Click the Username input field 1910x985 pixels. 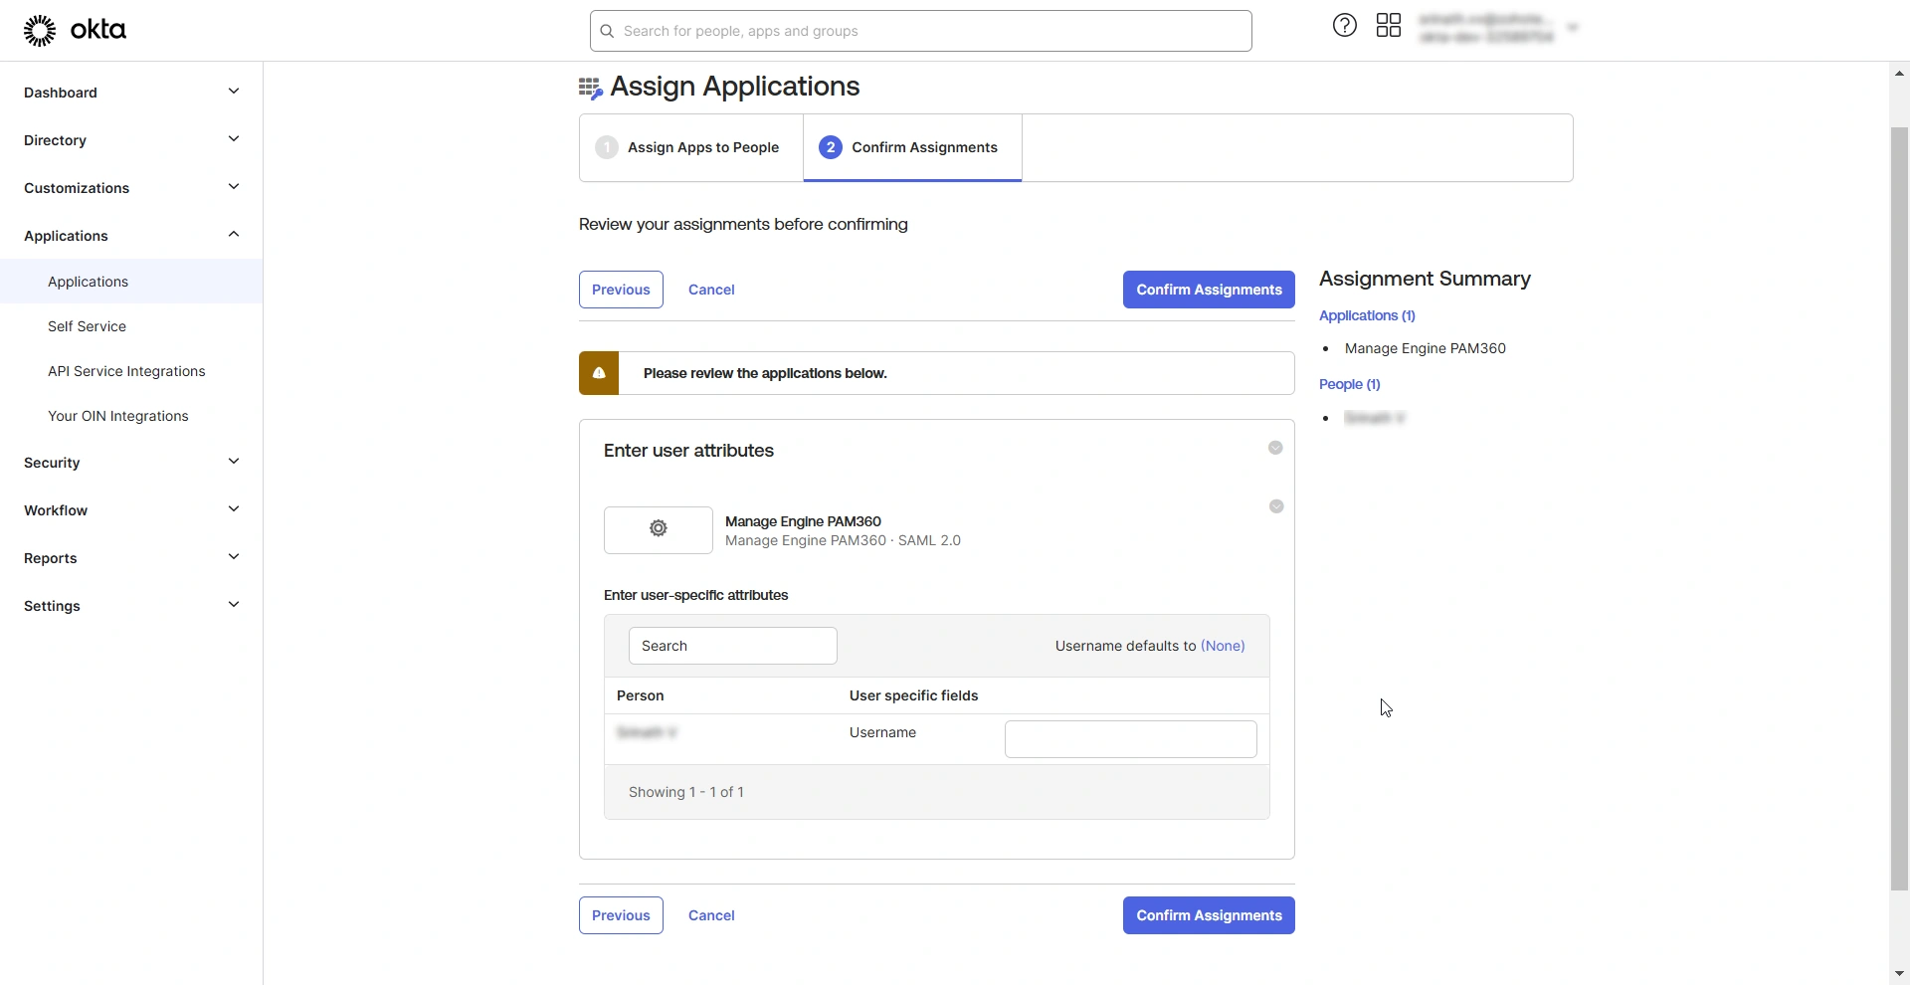(1130, 739)
